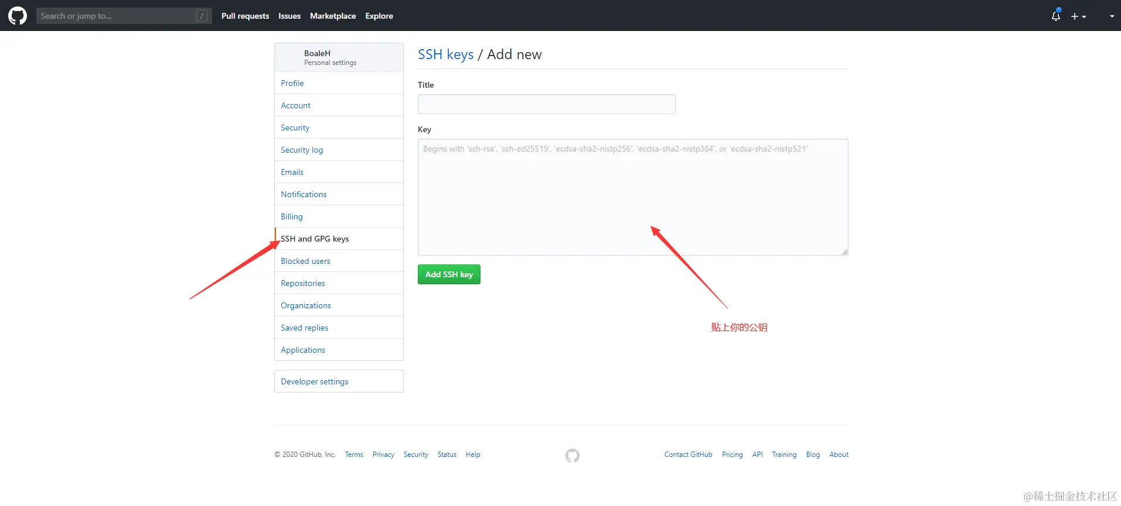Click the Title field label

pyautogui.click(x=425, y=85)
